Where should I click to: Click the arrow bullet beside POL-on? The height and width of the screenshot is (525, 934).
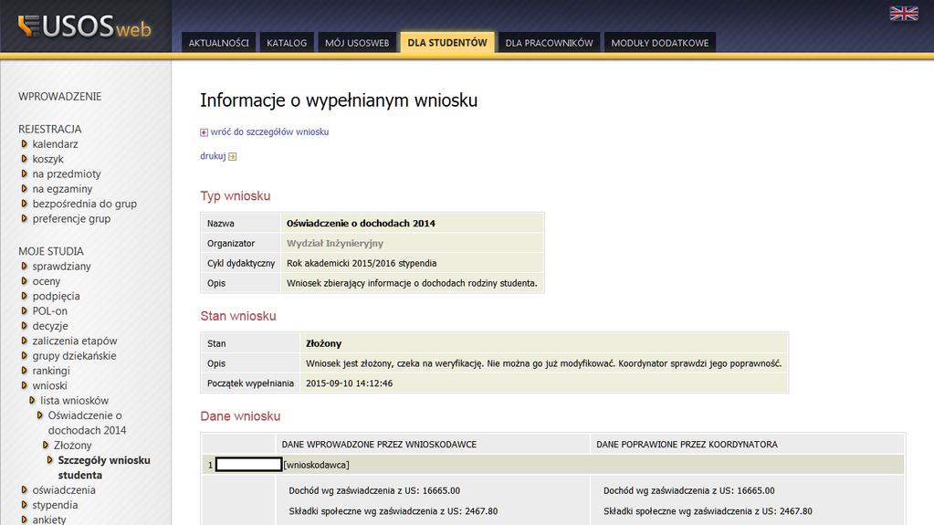25,310
